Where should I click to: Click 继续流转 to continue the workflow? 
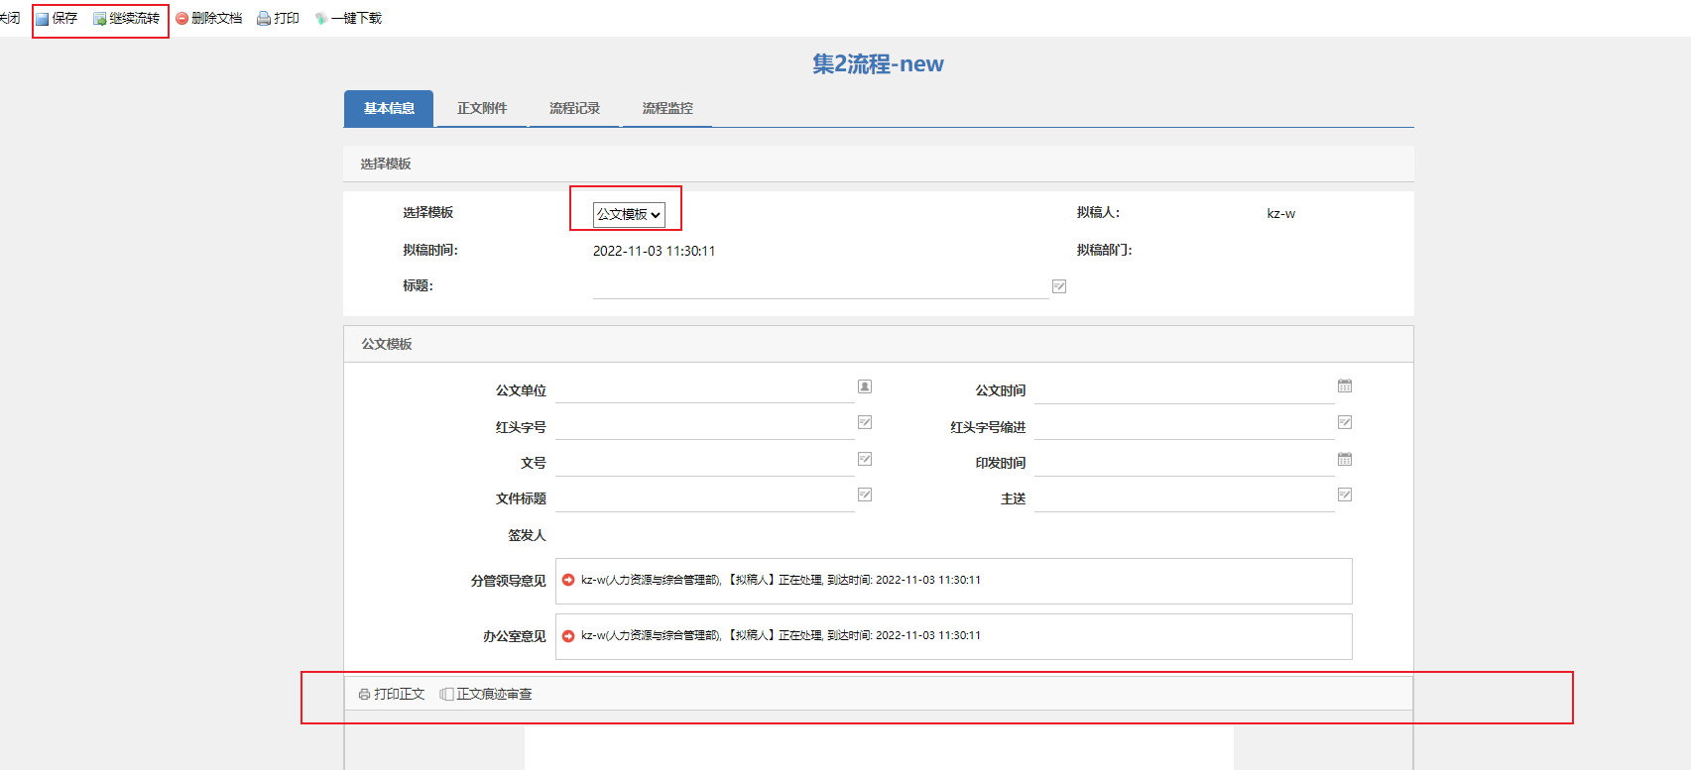(126, 18)
